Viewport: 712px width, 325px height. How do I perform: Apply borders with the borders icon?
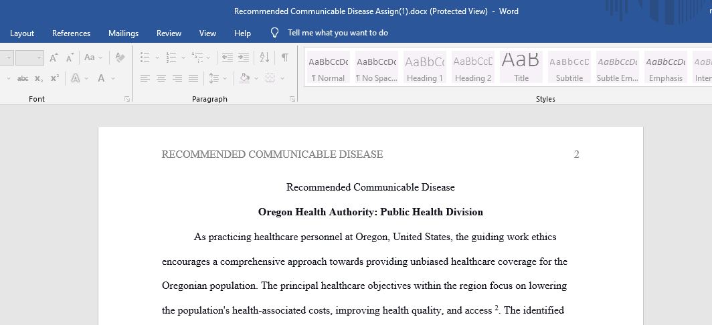270,78
